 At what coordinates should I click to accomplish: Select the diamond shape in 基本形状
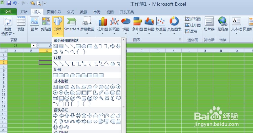(95, 87)
